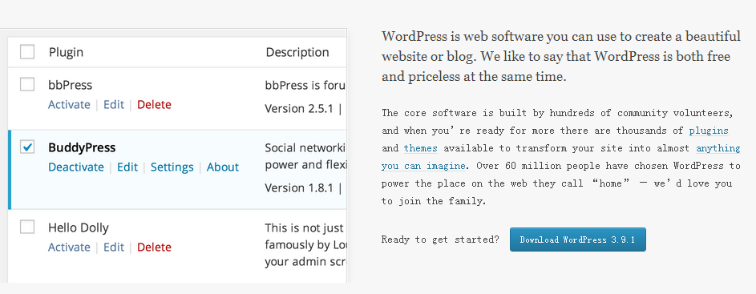756x294 pixels.
Task: Click 'Ready to get started?' text
Action: pos(440,240)
